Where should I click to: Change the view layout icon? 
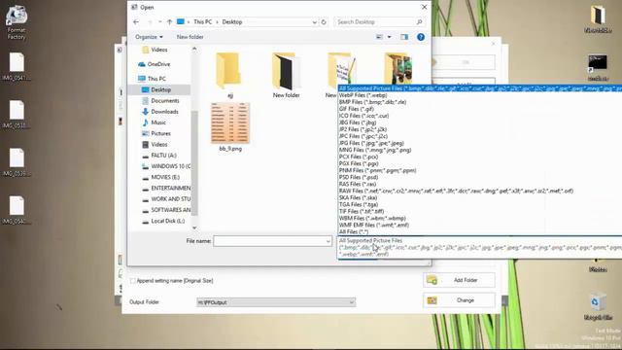tap(380, 37)
